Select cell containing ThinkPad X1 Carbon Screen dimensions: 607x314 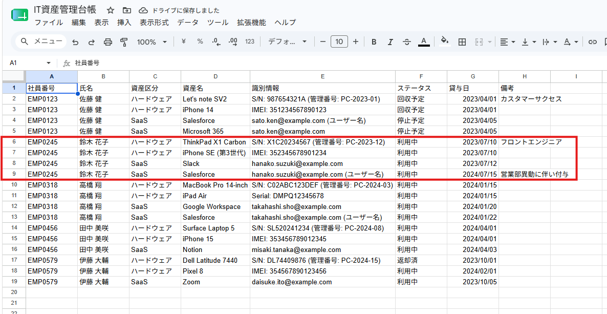coord(215,142)
